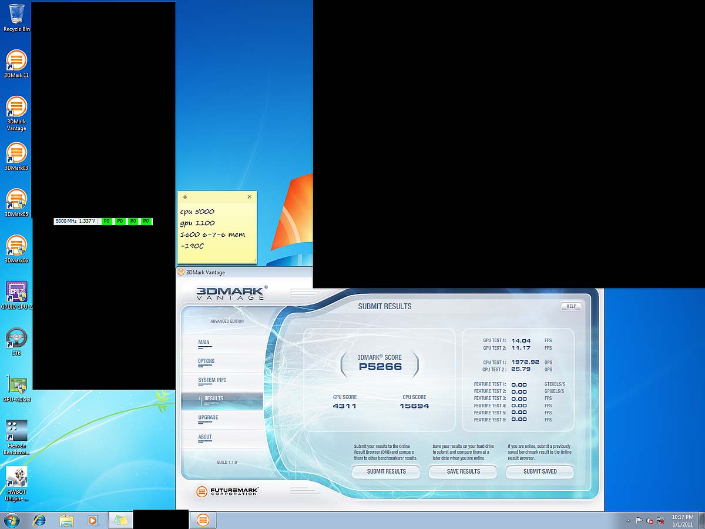Select the Heaven Benchmark desktop shortcut

coord(16,438)
